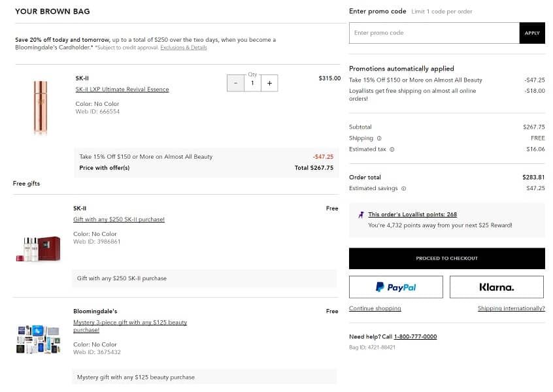This screenshot has width=553, height=392.
Task: Click Proceed to Checkout
Action: (446, 258)
